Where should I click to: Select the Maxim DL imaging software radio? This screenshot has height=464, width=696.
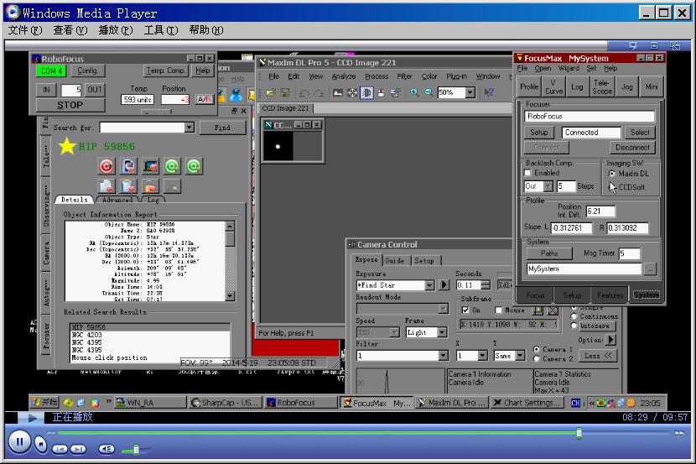pyautogui.click(x=612, y=174)
